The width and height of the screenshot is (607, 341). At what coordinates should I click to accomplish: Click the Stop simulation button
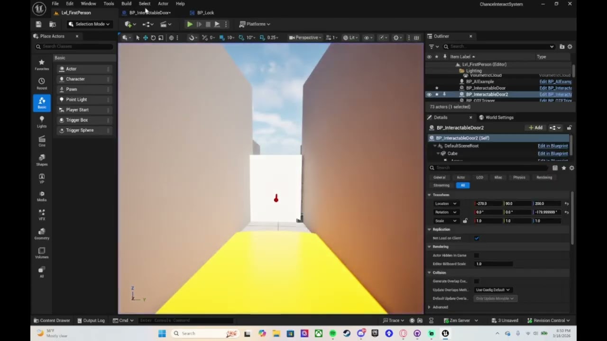208,24
